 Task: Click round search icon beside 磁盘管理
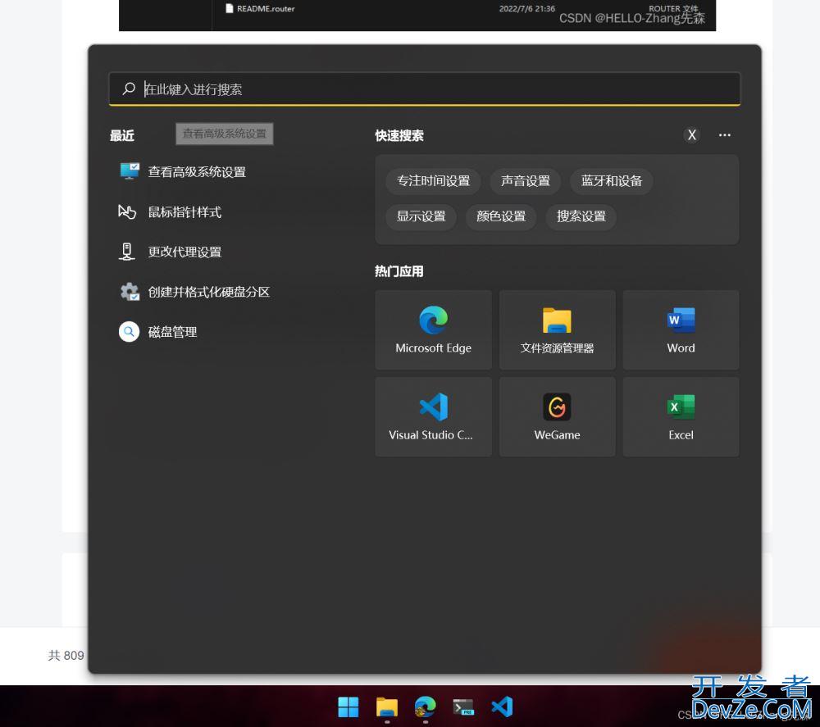click(129, 331)
